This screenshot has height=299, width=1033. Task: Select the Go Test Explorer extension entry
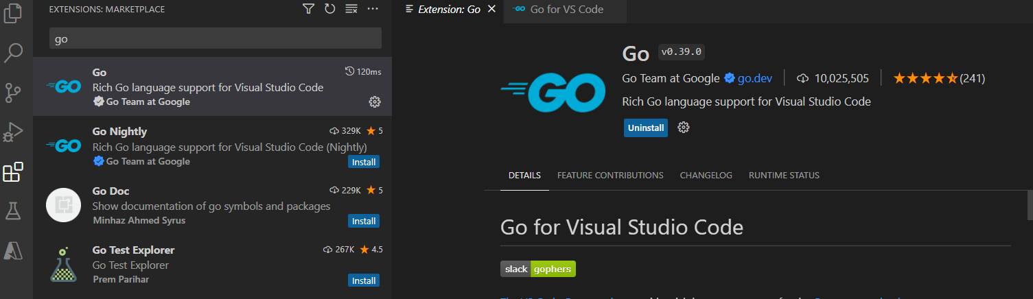212,265
